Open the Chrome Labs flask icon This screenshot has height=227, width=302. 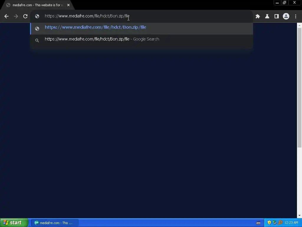267,17
